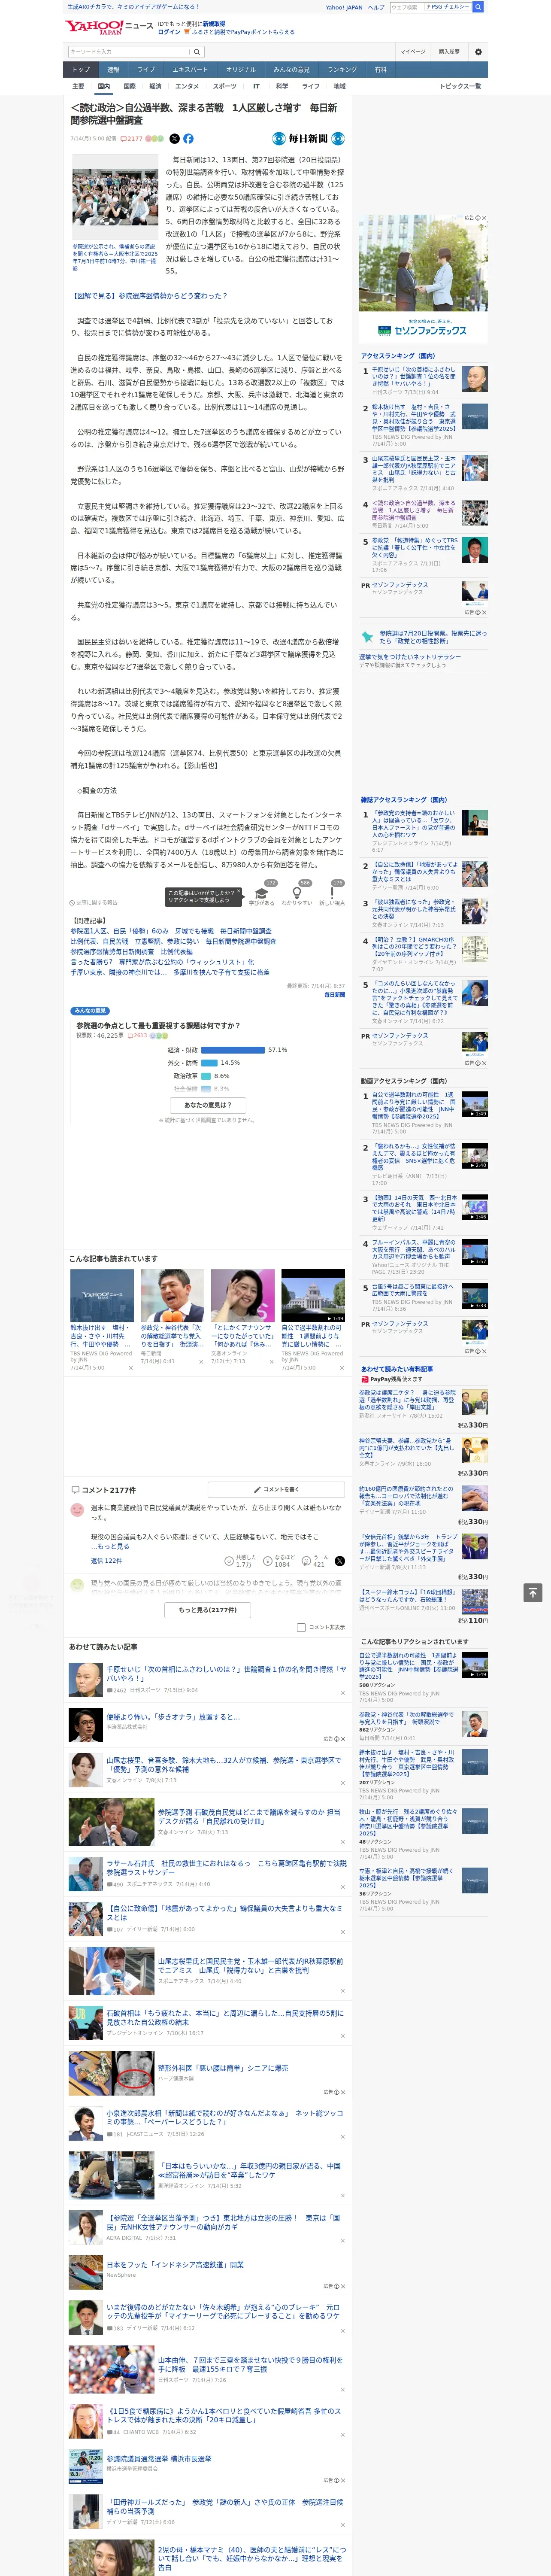Click the blue search button in the top-right corner
The width and height of the screenshot is (551, 2576).
[x=478, y=7]
